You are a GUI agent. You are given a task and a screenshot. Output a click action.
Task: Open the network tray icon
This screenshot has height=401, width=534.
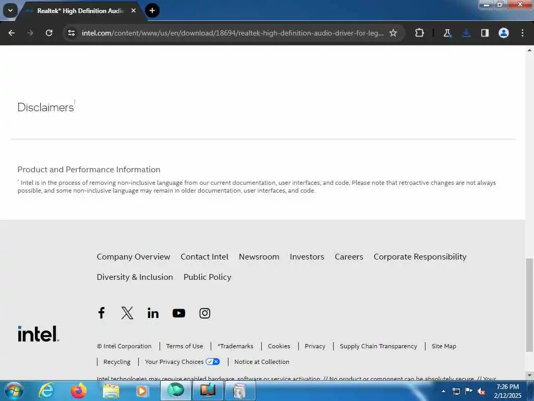coord(456,391)
